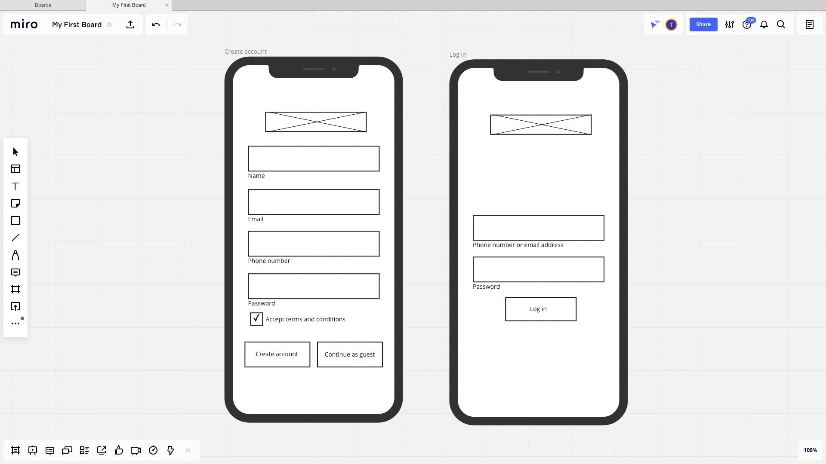Click the Log in button
Image resolution: width=826 pixels, height=464 pixels.
coord(538,308)
